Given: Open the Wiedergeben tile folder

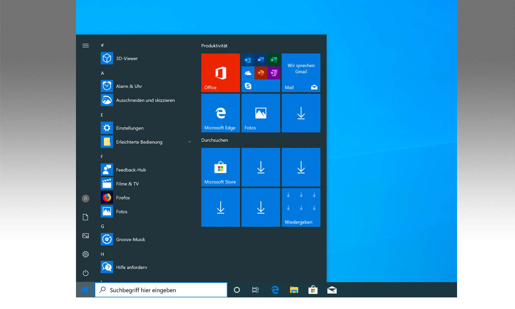Looking at the screenshot, I should click(x=301, y=207).
